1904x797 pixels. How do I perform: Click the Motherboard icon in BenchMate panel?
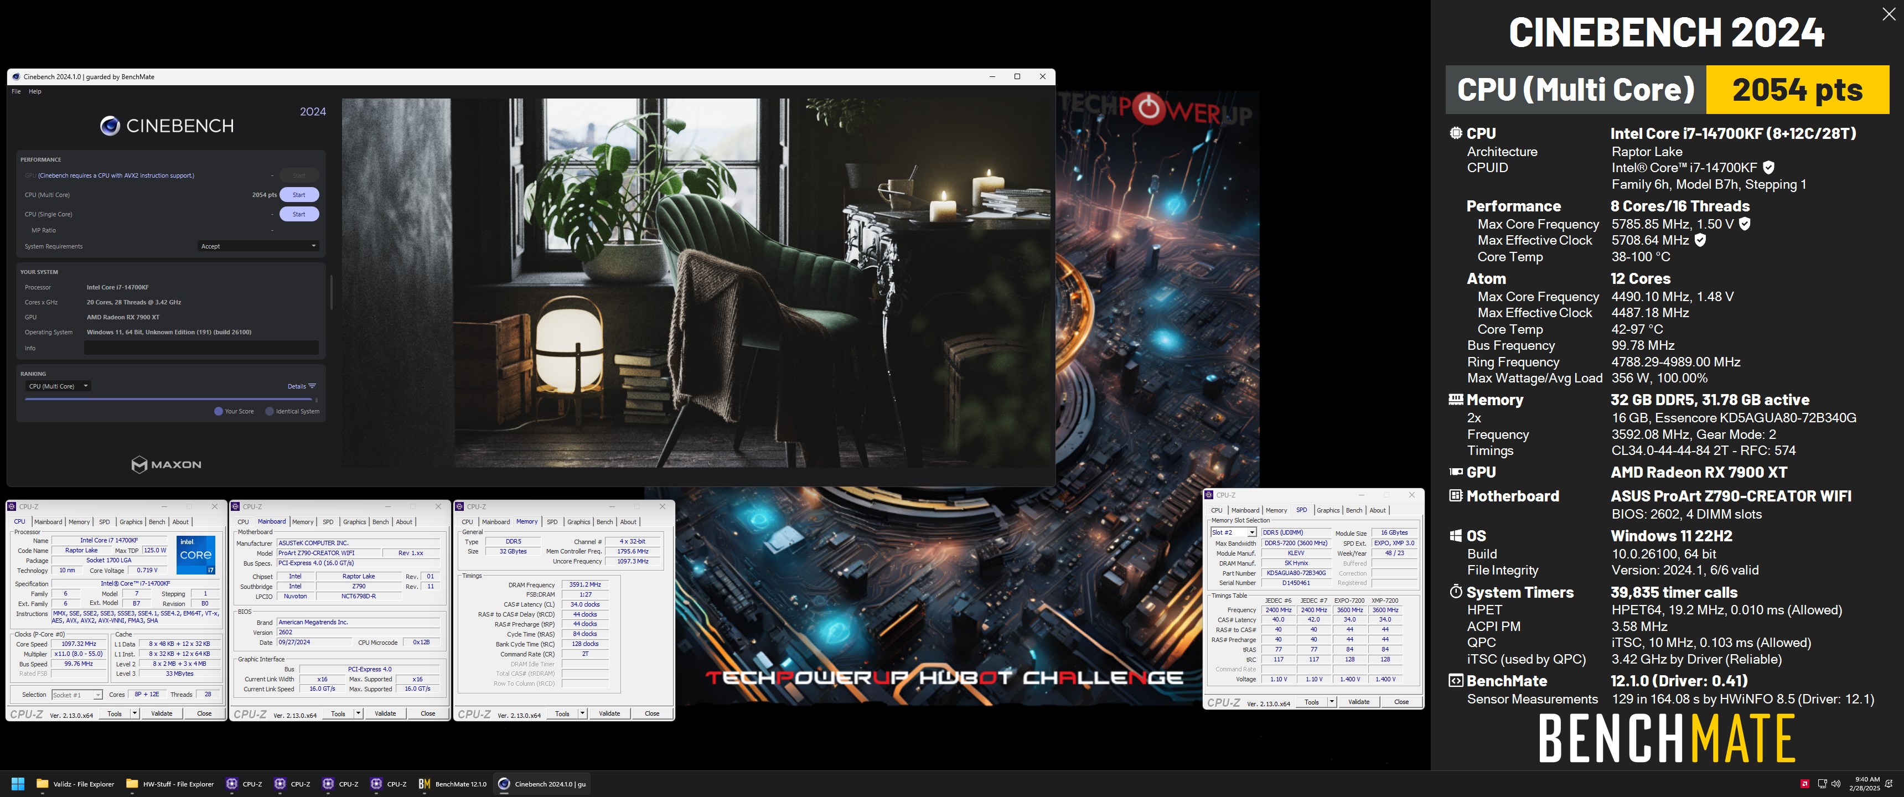1455,495
